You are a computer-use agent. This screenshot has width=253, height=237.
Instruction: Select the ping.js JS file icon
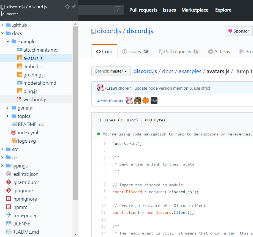20,91
